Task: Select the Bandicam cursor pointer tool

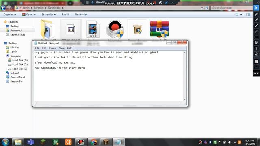Action: [x=256, y=8]
